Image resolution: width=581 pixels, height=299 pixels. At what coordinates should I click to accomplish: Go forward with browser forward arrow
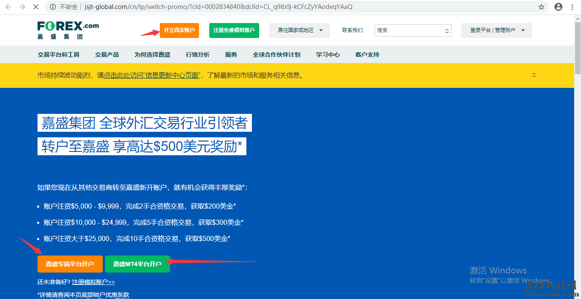[x=22, y=7]
